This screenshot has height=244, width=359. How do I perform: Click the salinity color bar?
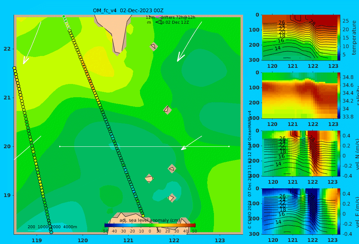(339, 95)
